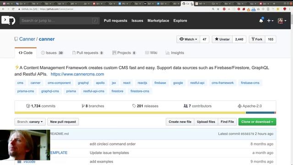Bookmark page with the star icon

click(x=218, y=9)
